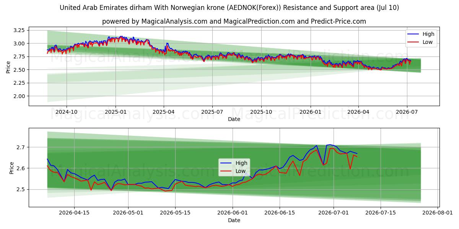Click the 2026-07-01 date tick label
This screenshot has height=229, width=459.
pos(334,213)
